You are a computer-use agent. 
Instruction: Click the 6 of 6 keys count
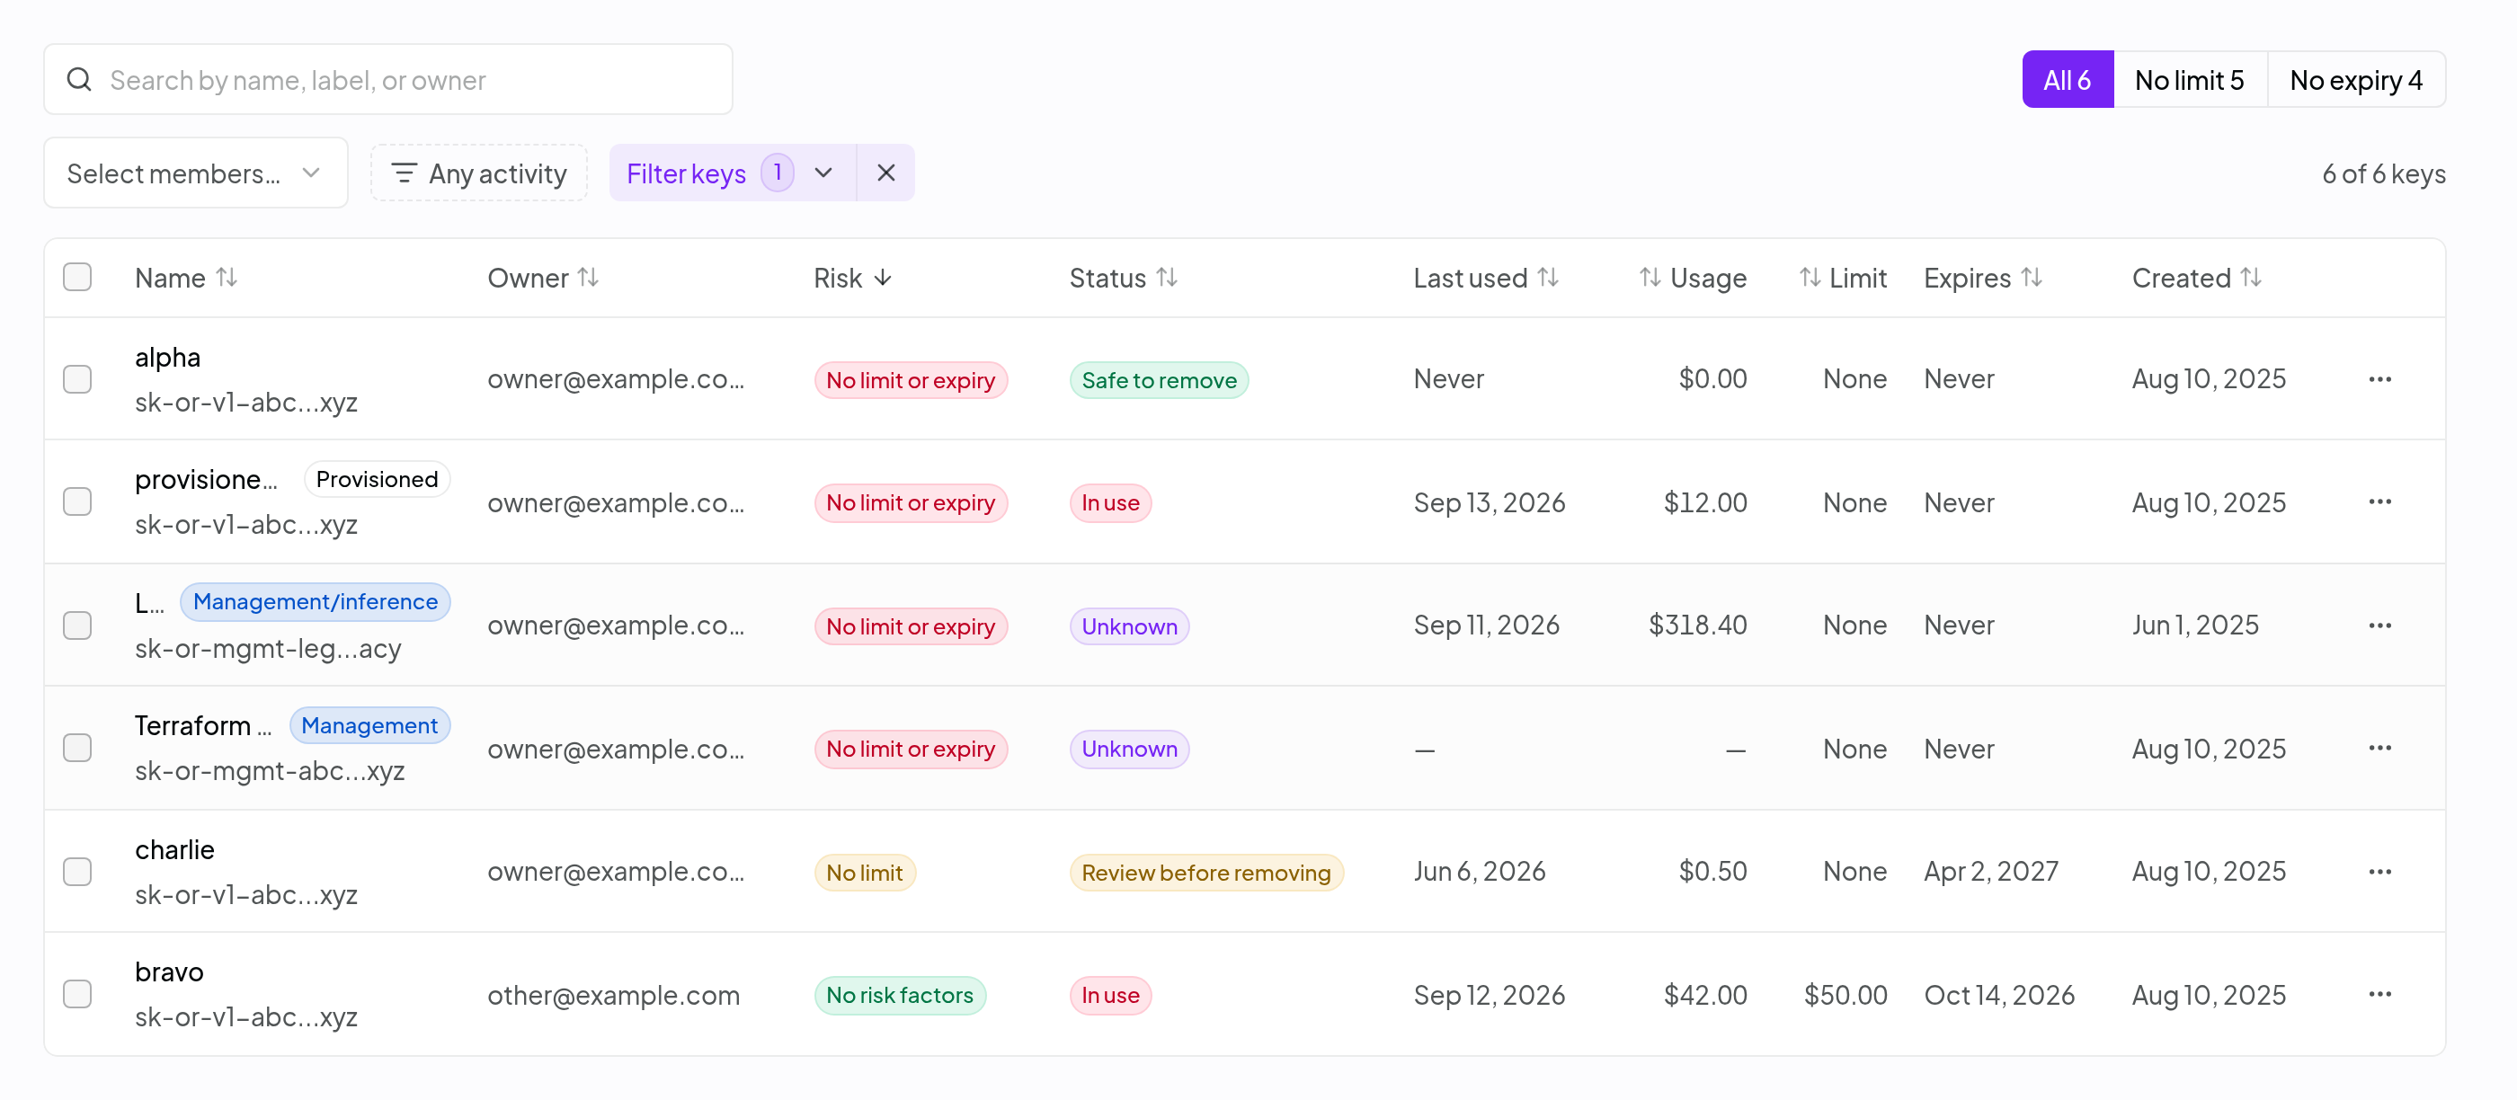[x=2384, y=173]
